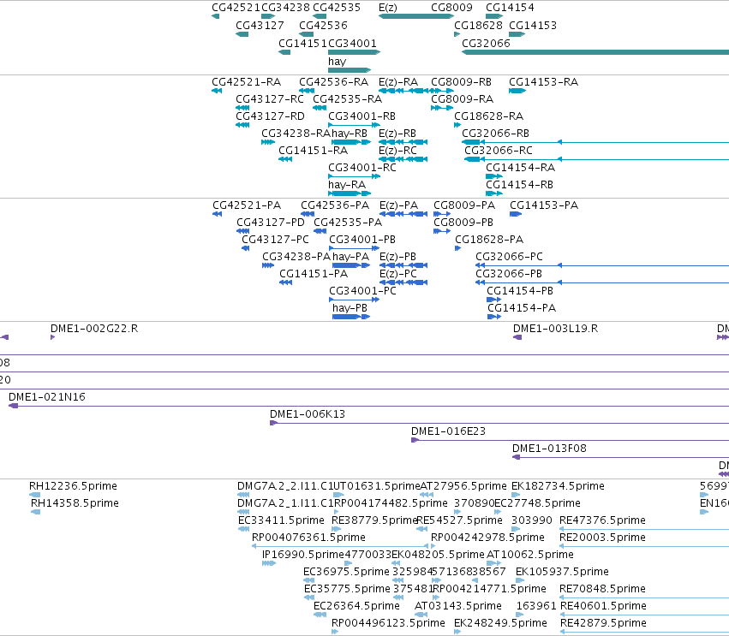Select EST EK182734.5prime
This screenshot has width=729, height=636.
pos(558,486)
